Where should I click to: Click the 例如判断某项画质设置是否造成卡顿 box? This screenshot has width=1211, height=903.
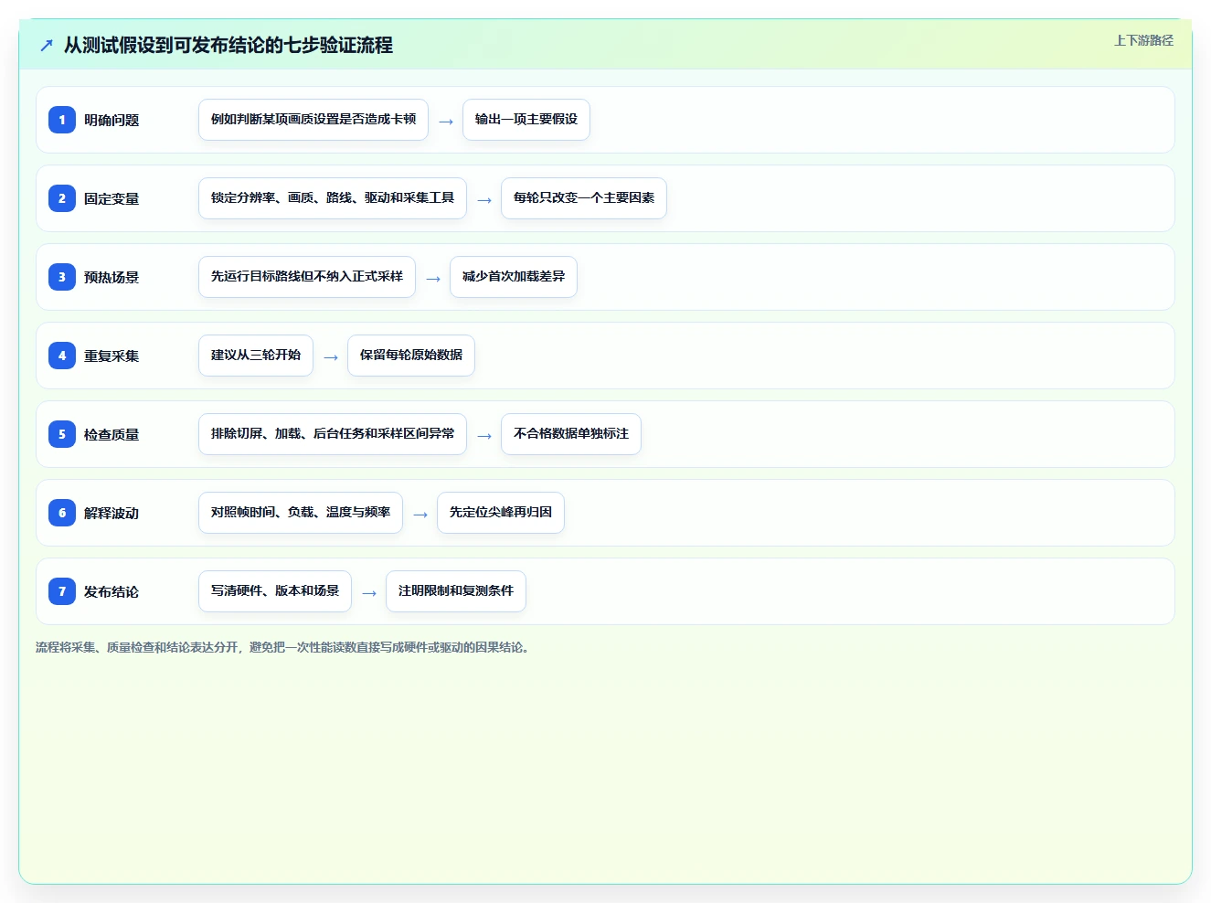(x=313, y=120)
